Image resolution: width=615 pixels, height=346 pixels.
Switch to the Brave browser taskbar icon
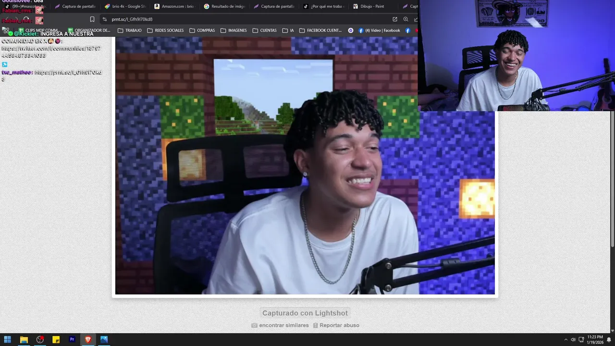tap(88, 339)
